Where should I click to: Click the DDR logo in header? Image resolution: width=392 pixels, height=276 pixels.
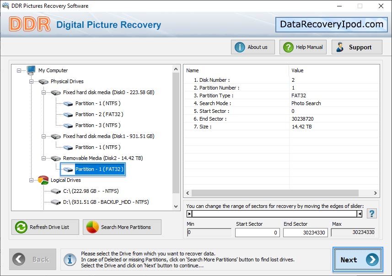point(29,24)
